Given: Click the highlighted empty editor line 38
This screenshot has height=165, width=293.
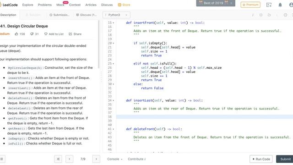Looking at the screenshot, I should tap(205, 117).
